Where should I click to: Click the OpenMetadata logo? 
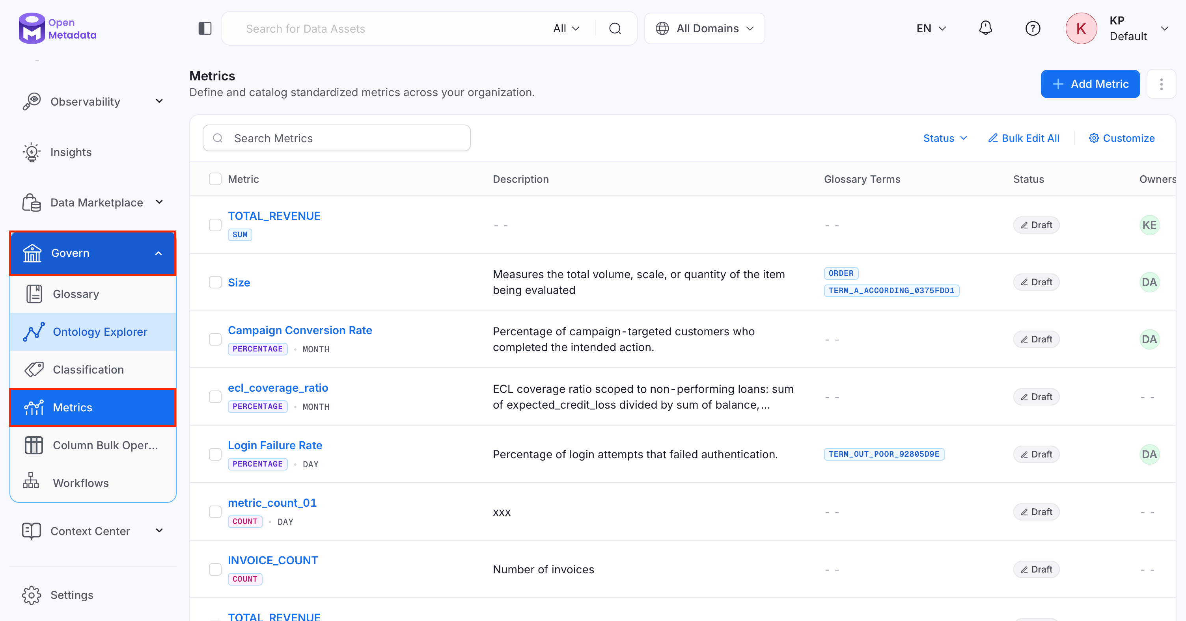tap(58, 28)
